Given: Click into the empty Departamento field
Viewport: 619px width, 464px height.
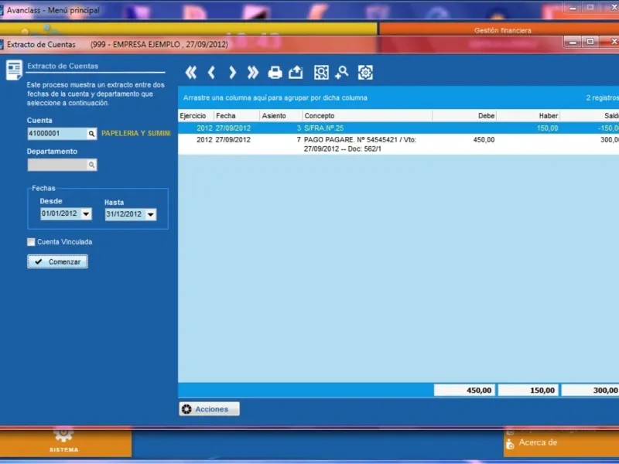Looking at the screenshot, I should click(57, 165).
